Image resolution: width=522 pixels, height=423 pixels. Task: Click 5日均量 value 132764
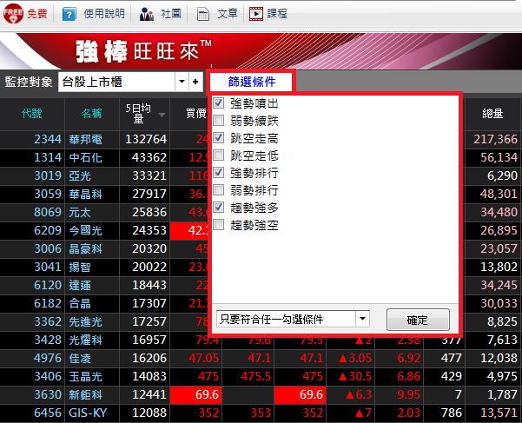click(x=146, y=139)
